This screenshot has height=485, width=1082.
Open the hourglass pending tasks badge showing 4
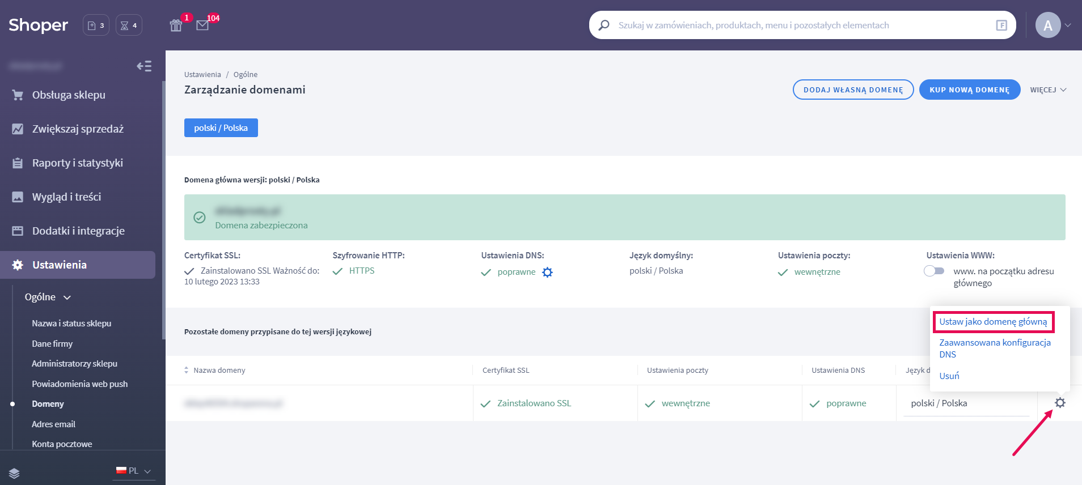tap(129, 25)
